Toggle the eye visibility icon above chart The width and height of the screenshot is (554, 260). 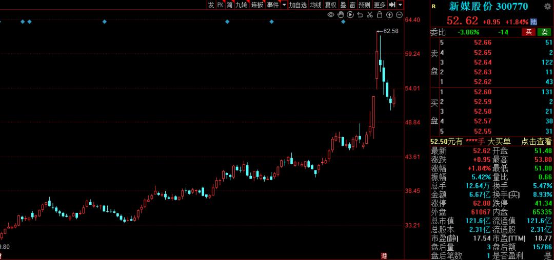[x=331, y=15]
